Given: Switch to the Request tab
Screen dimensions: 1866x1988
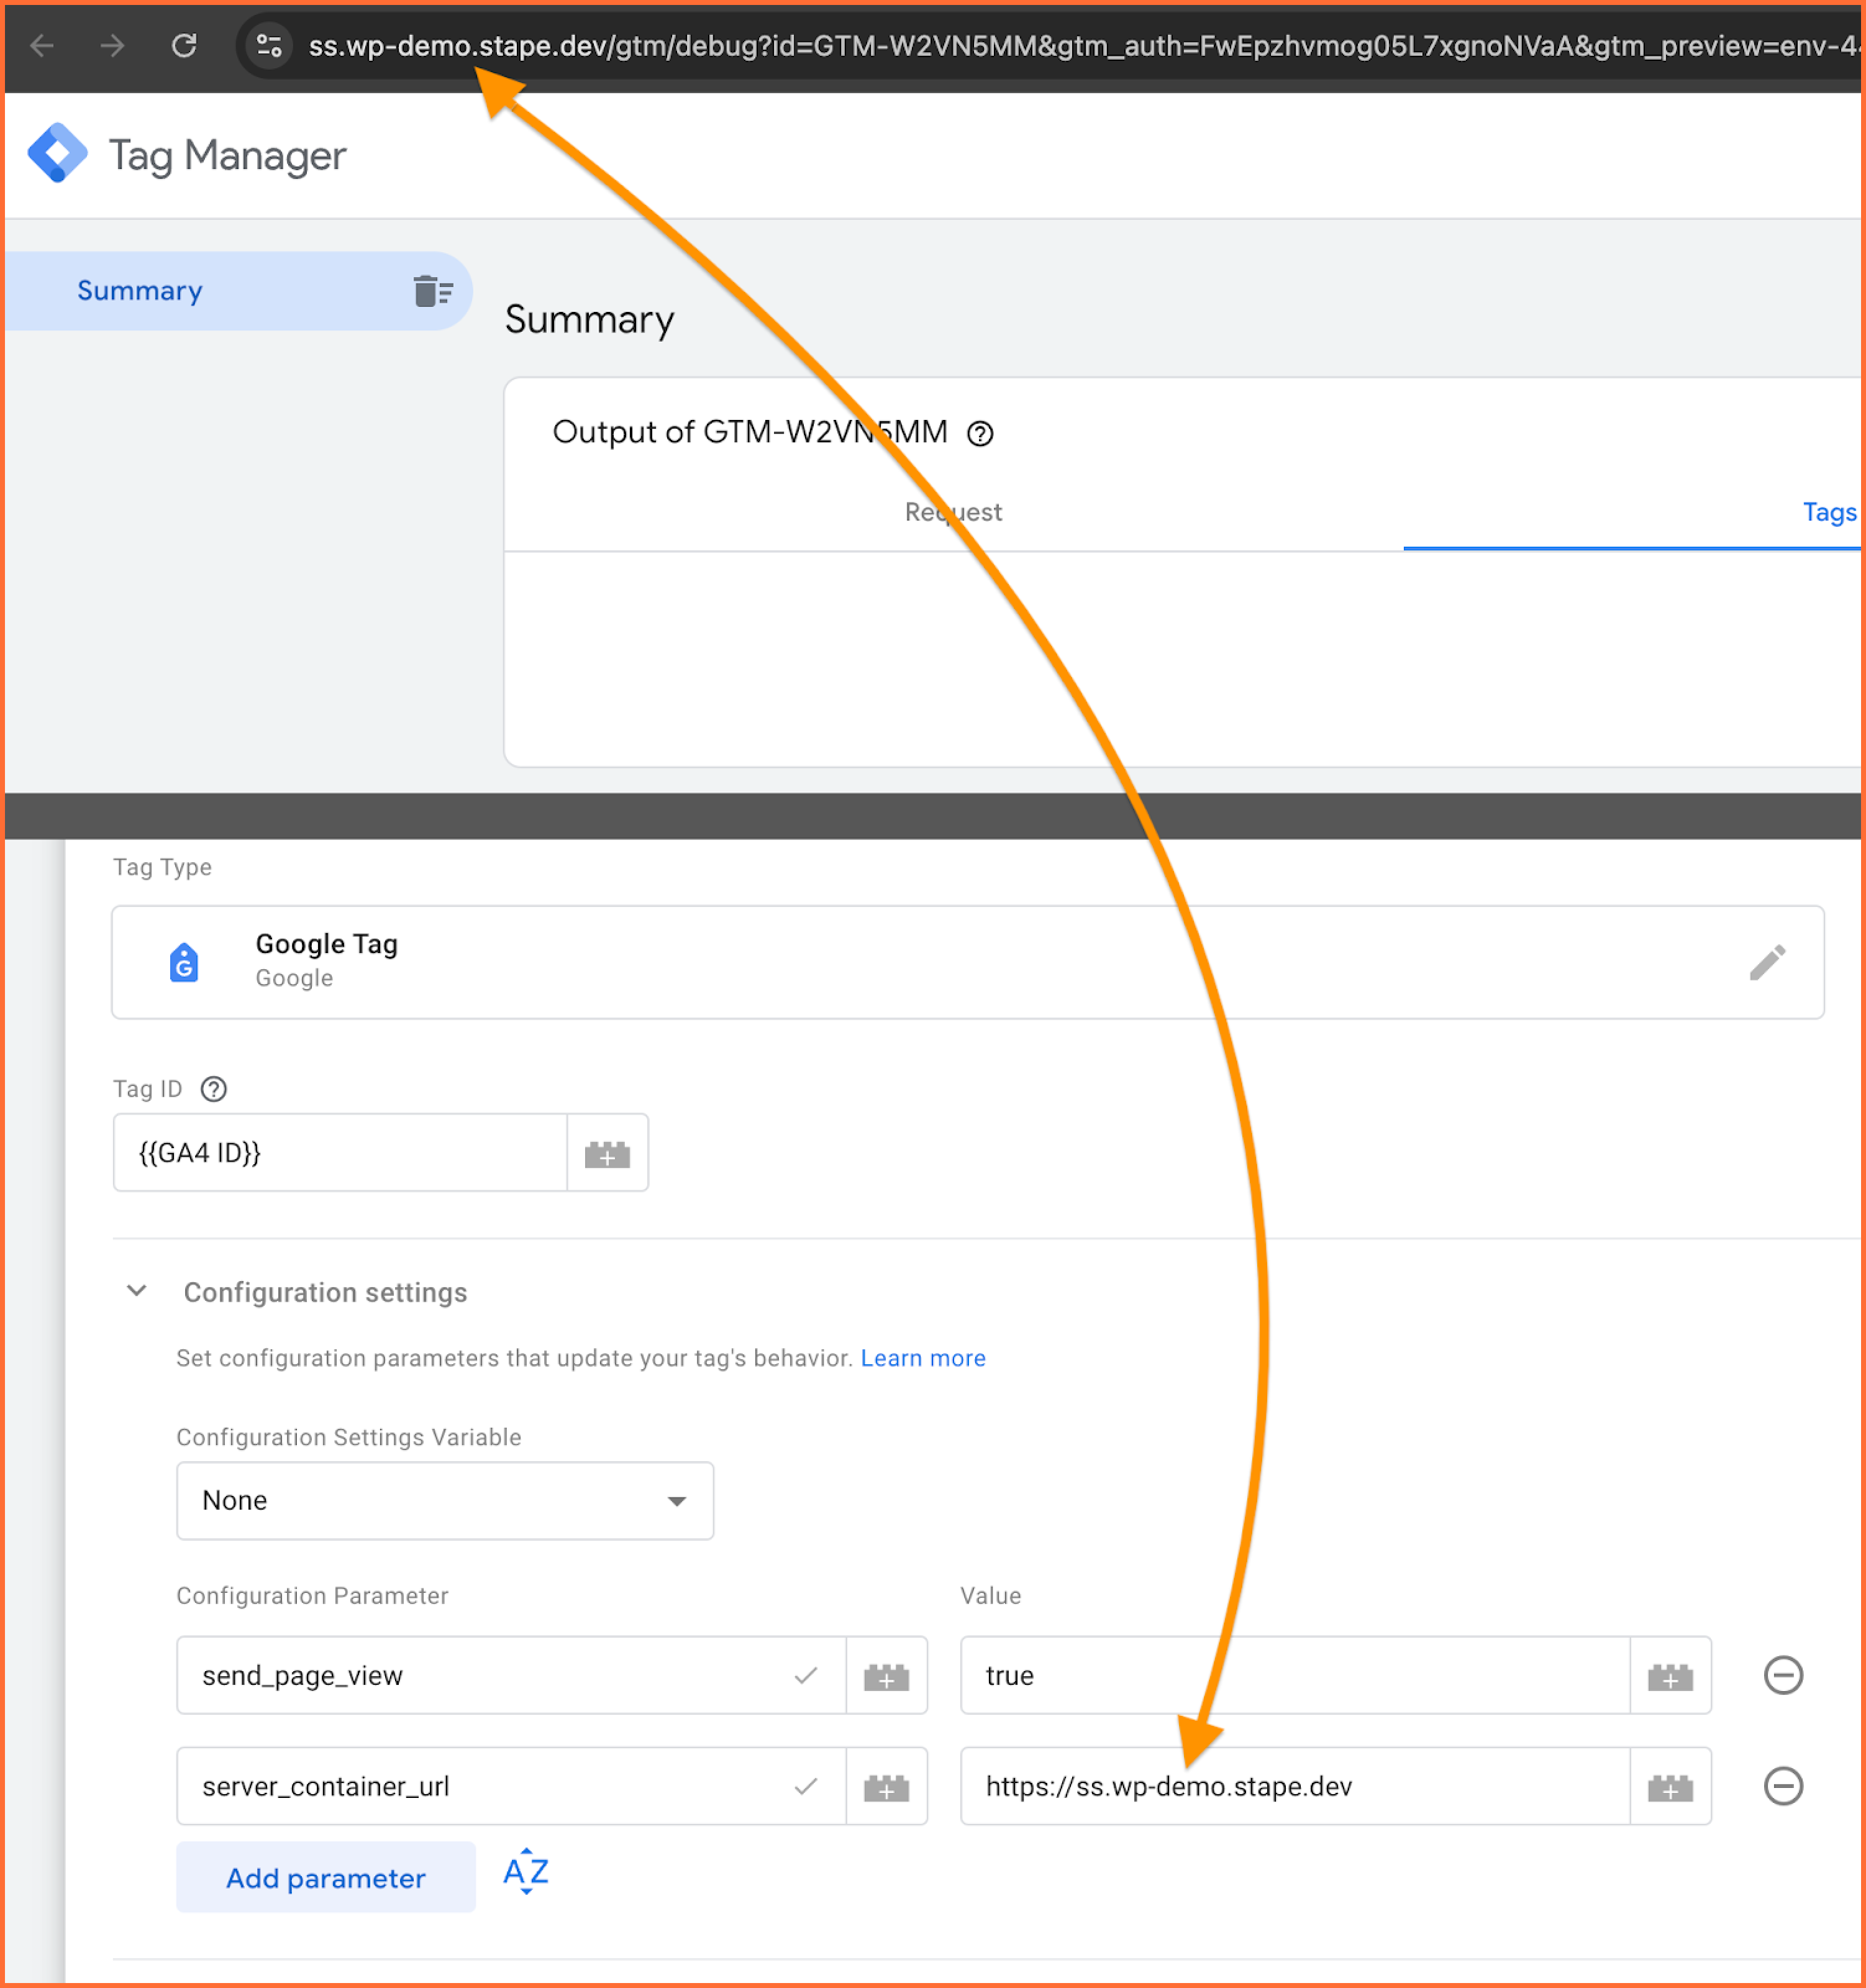Looking at the screenshot, I should click(x=951, y=512).
